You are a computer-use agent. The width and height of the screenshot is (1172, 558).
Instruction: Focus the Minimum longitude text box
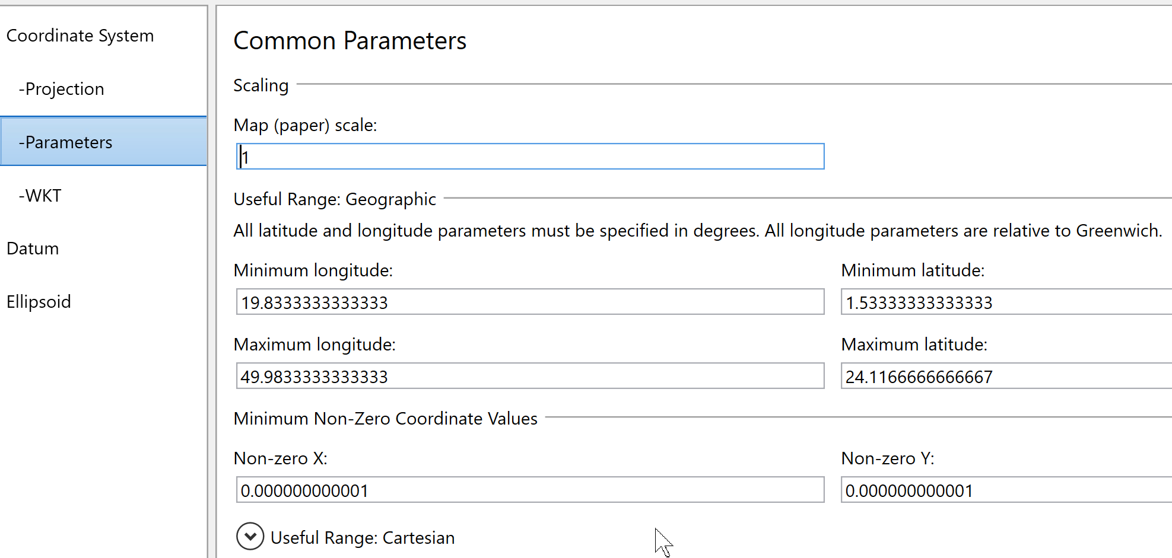(x=530, y=302)
